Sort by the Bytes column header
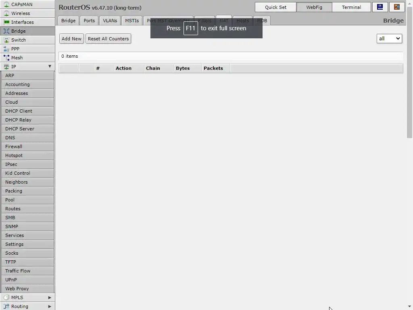 click(x=188, y=68)
